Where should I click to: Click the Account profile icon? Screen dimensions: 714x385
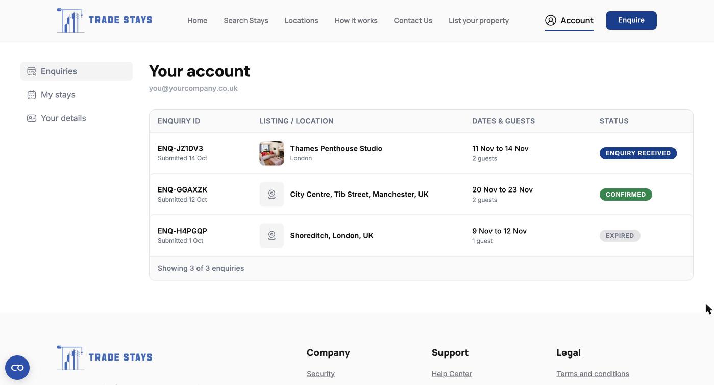pyautogui.click(x=550, y=20)
